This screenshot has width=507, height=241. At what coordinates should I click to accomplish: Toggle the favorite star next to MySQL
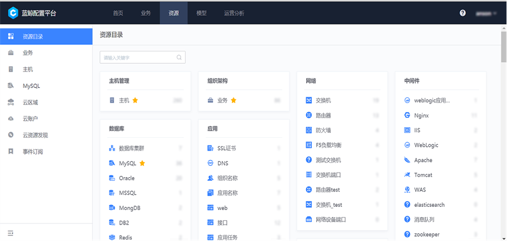click(142, 163)
